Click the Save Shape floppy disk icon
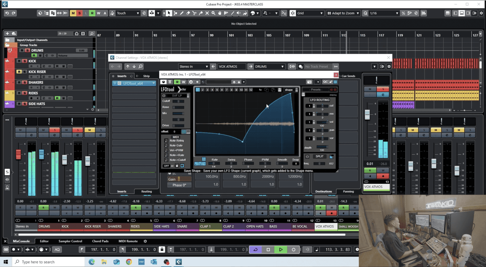This screenshot has width=486, height=267. (280, 90)
